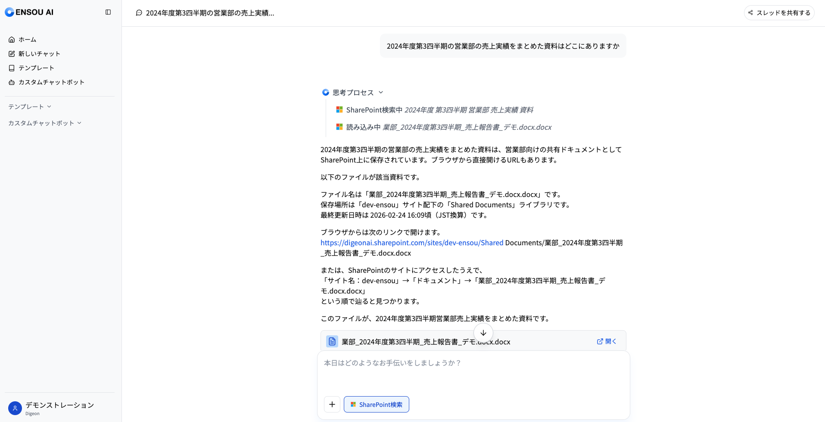Click the text 以下のファイルが該当資料です。

point(371,177)
